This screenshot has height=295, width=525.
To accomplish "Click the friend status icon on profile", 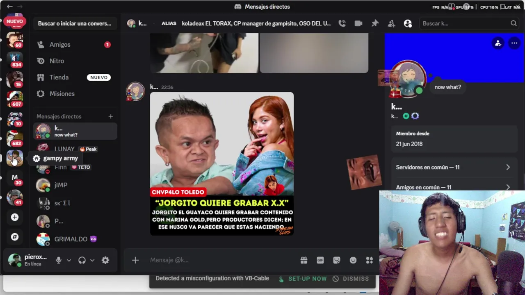I will pos(498,43).
